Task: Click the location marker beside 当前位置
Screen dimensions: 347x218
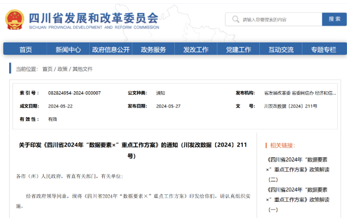Action: pos(10,69)
